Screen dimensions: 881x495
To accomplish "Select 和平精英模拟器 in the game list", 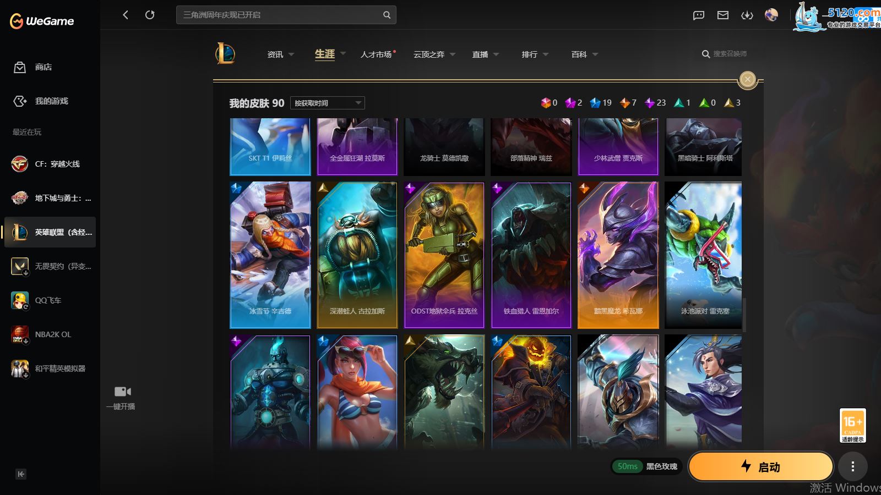I will [x=50, y=369].
